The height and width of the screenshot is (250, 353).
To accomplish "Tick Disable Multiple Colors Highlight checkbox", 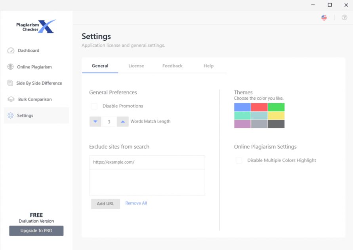I will tap(239, 160).
